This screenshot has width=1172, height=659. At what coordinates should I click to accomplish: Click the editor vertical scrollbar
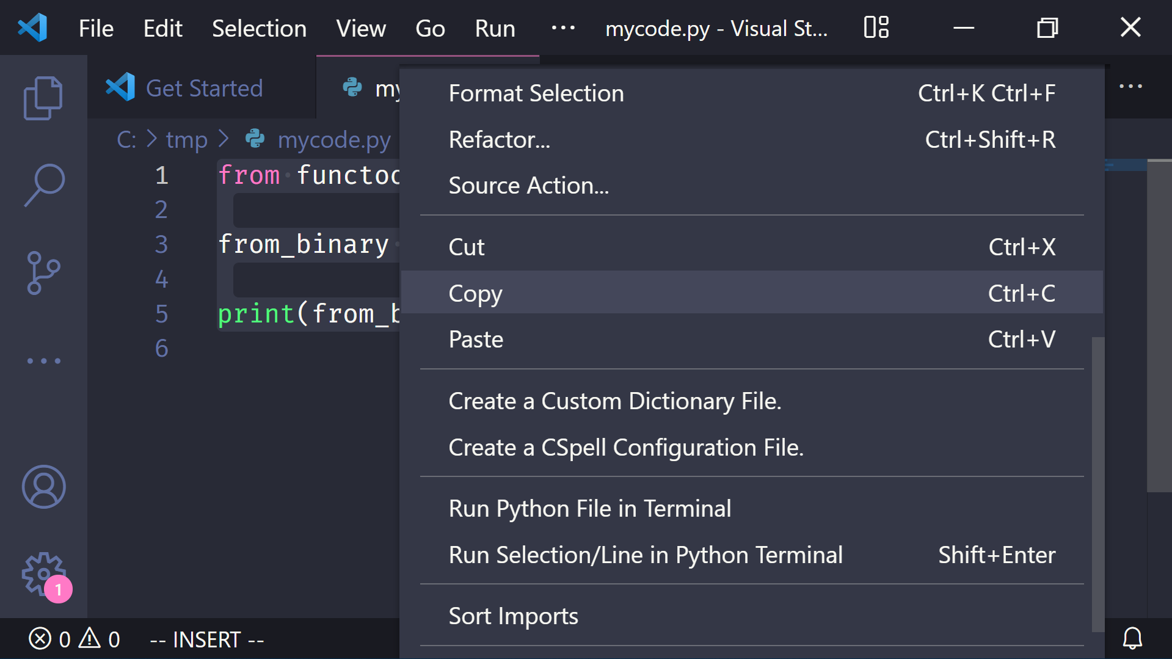tap(1159, 326)
